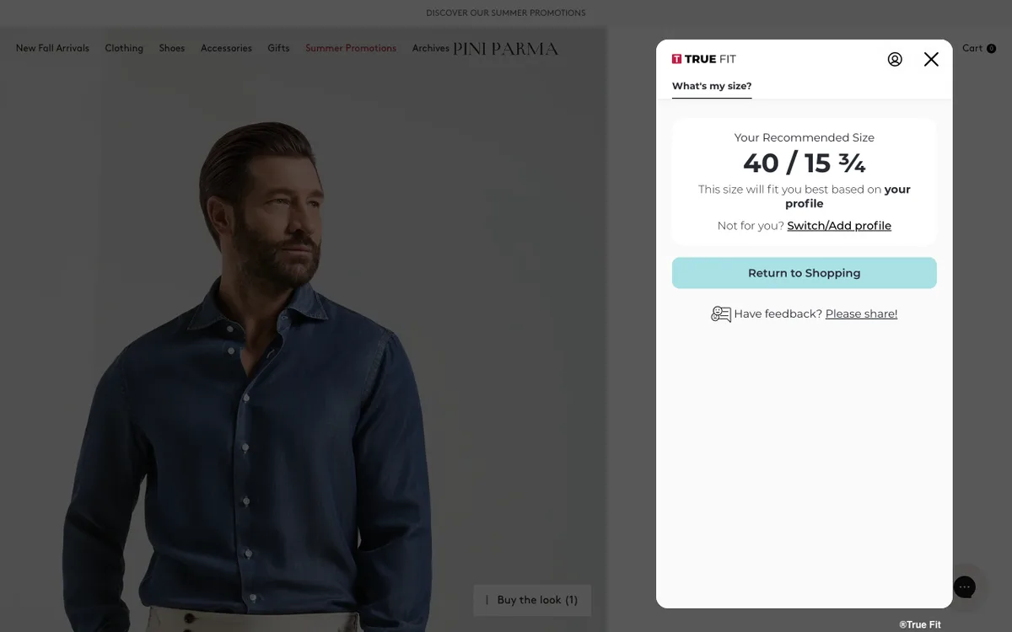
Task: Open the True Fit profile account icon
Action: pyautogui.click(x=895, y=59)
